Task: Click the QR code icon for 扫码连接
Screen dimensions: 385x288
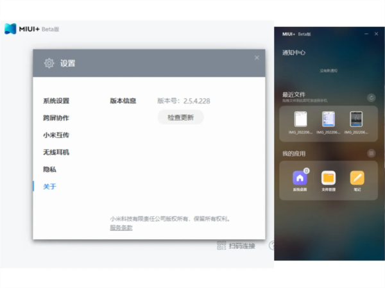Action: coord(221,246)
